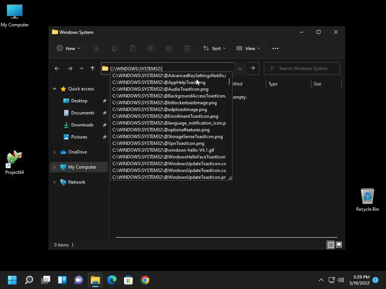Viewport: 386px width, 289px height.
Task: Click the Paste clipboard icon
Action: tap(133, 49)
